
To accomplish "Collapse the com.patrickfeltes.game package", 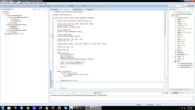I will (x=6, y=16).
